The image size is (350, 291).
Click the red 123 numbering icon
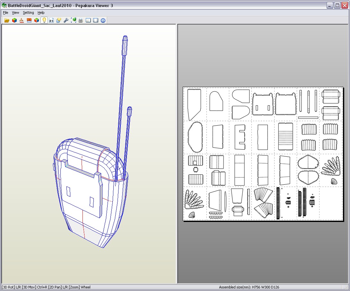coord(29,20)
